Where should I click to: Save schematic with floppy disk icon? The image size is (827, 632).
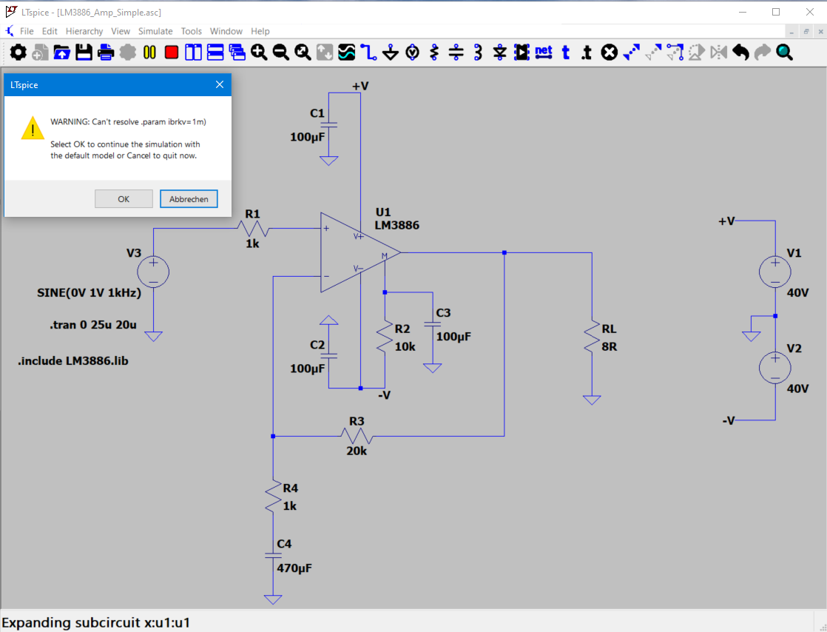click(84, 53)
